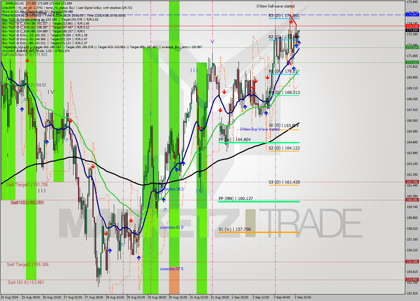Click the red 153.961 price tag
This screenshot has width=420, height=301.
point(412,279)
